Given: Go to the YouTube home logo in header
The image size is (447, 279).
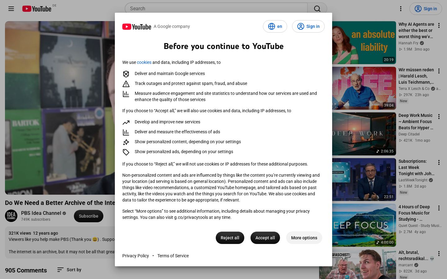Looking at the screenshot, I should (x=37, y=9).
